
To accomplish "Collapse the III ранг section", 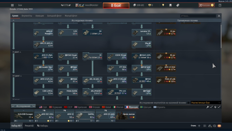I will click(17, 76).
